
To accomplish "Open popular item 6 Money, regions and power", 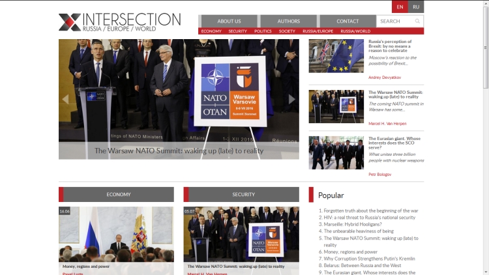I will tap(351, 252).
